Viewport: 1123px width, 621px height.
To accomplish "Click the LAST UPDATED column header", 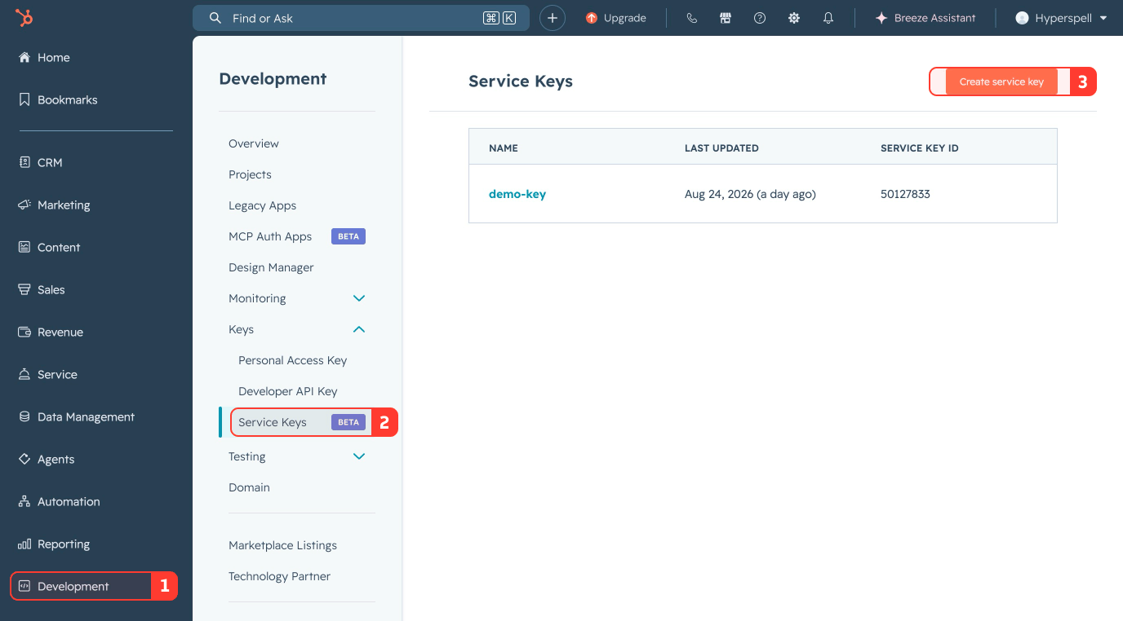I will pyautogui.click(x=721, y=148).
